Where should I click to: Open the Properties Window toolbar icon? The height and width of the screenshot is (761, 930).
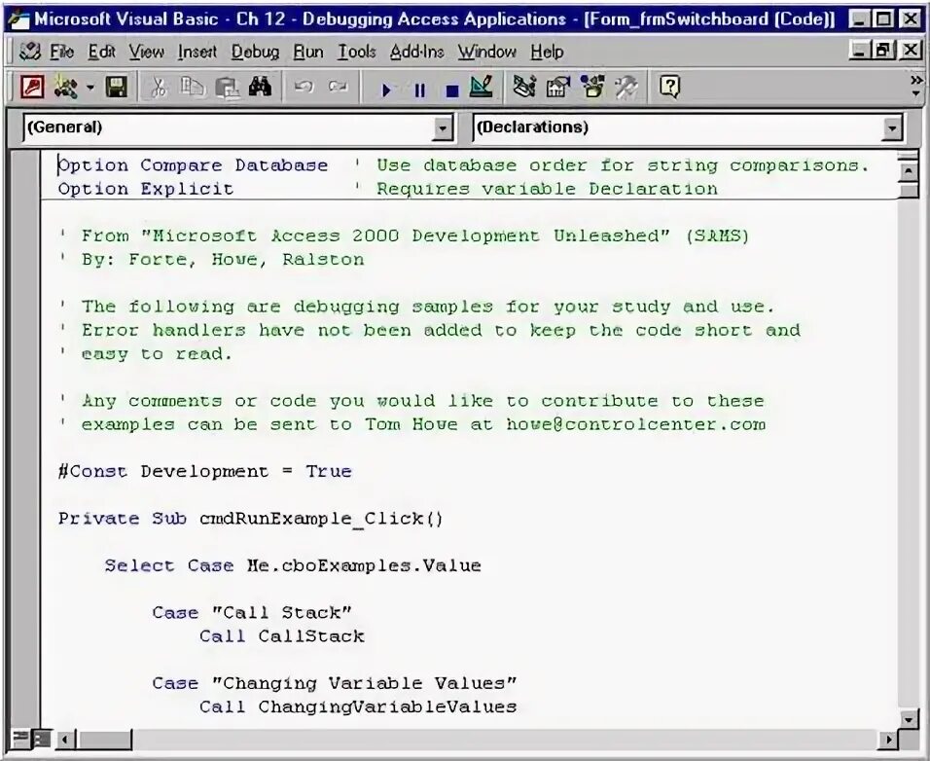pyautogui.click(x=557, y=88)
